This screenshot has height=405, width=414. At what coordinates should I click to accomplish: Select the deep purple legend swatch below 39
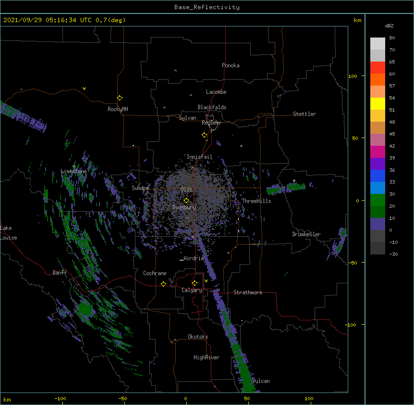377,164
